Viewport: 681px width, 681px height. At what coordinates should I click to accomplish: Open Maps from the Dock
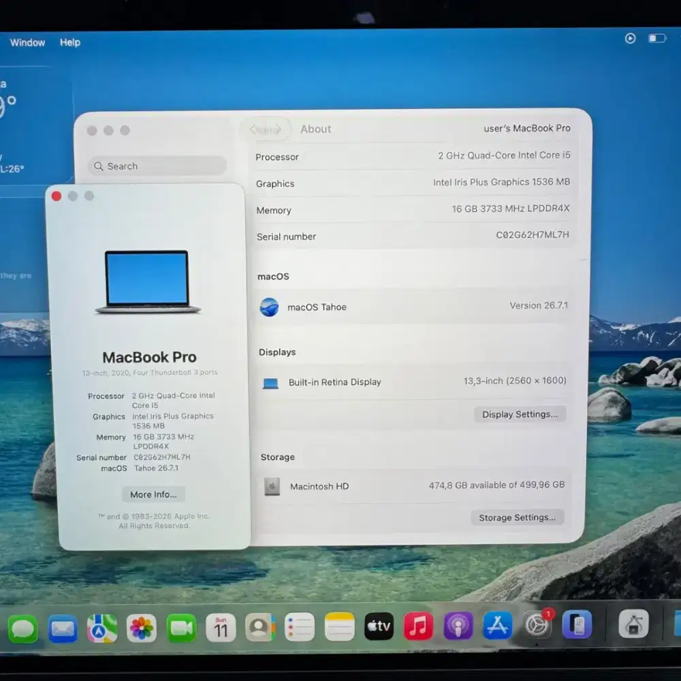pos(102,628)
